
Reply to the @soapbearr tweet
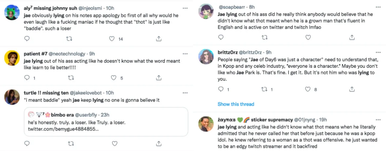(221, 37)
